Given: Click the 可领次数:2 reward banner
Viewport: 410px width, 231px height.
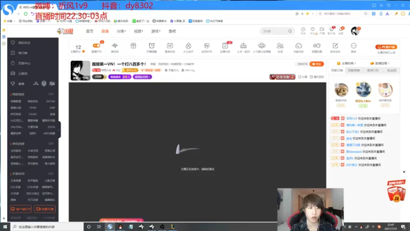Looking at the screenshot, I should click(x=282, y=76).
